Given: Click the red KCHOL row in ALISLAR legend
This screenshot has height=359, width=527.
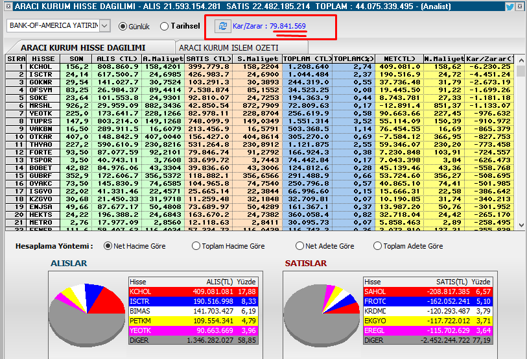Looking at the screenshot, I should [193, 291].
